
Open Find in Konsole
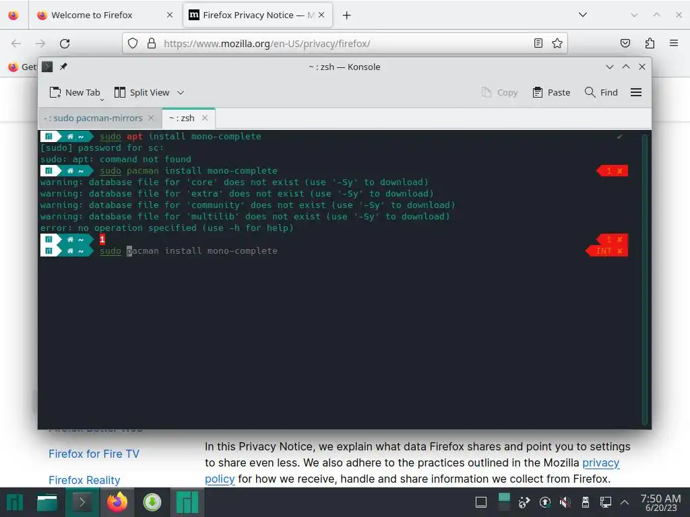coord(601,92)
